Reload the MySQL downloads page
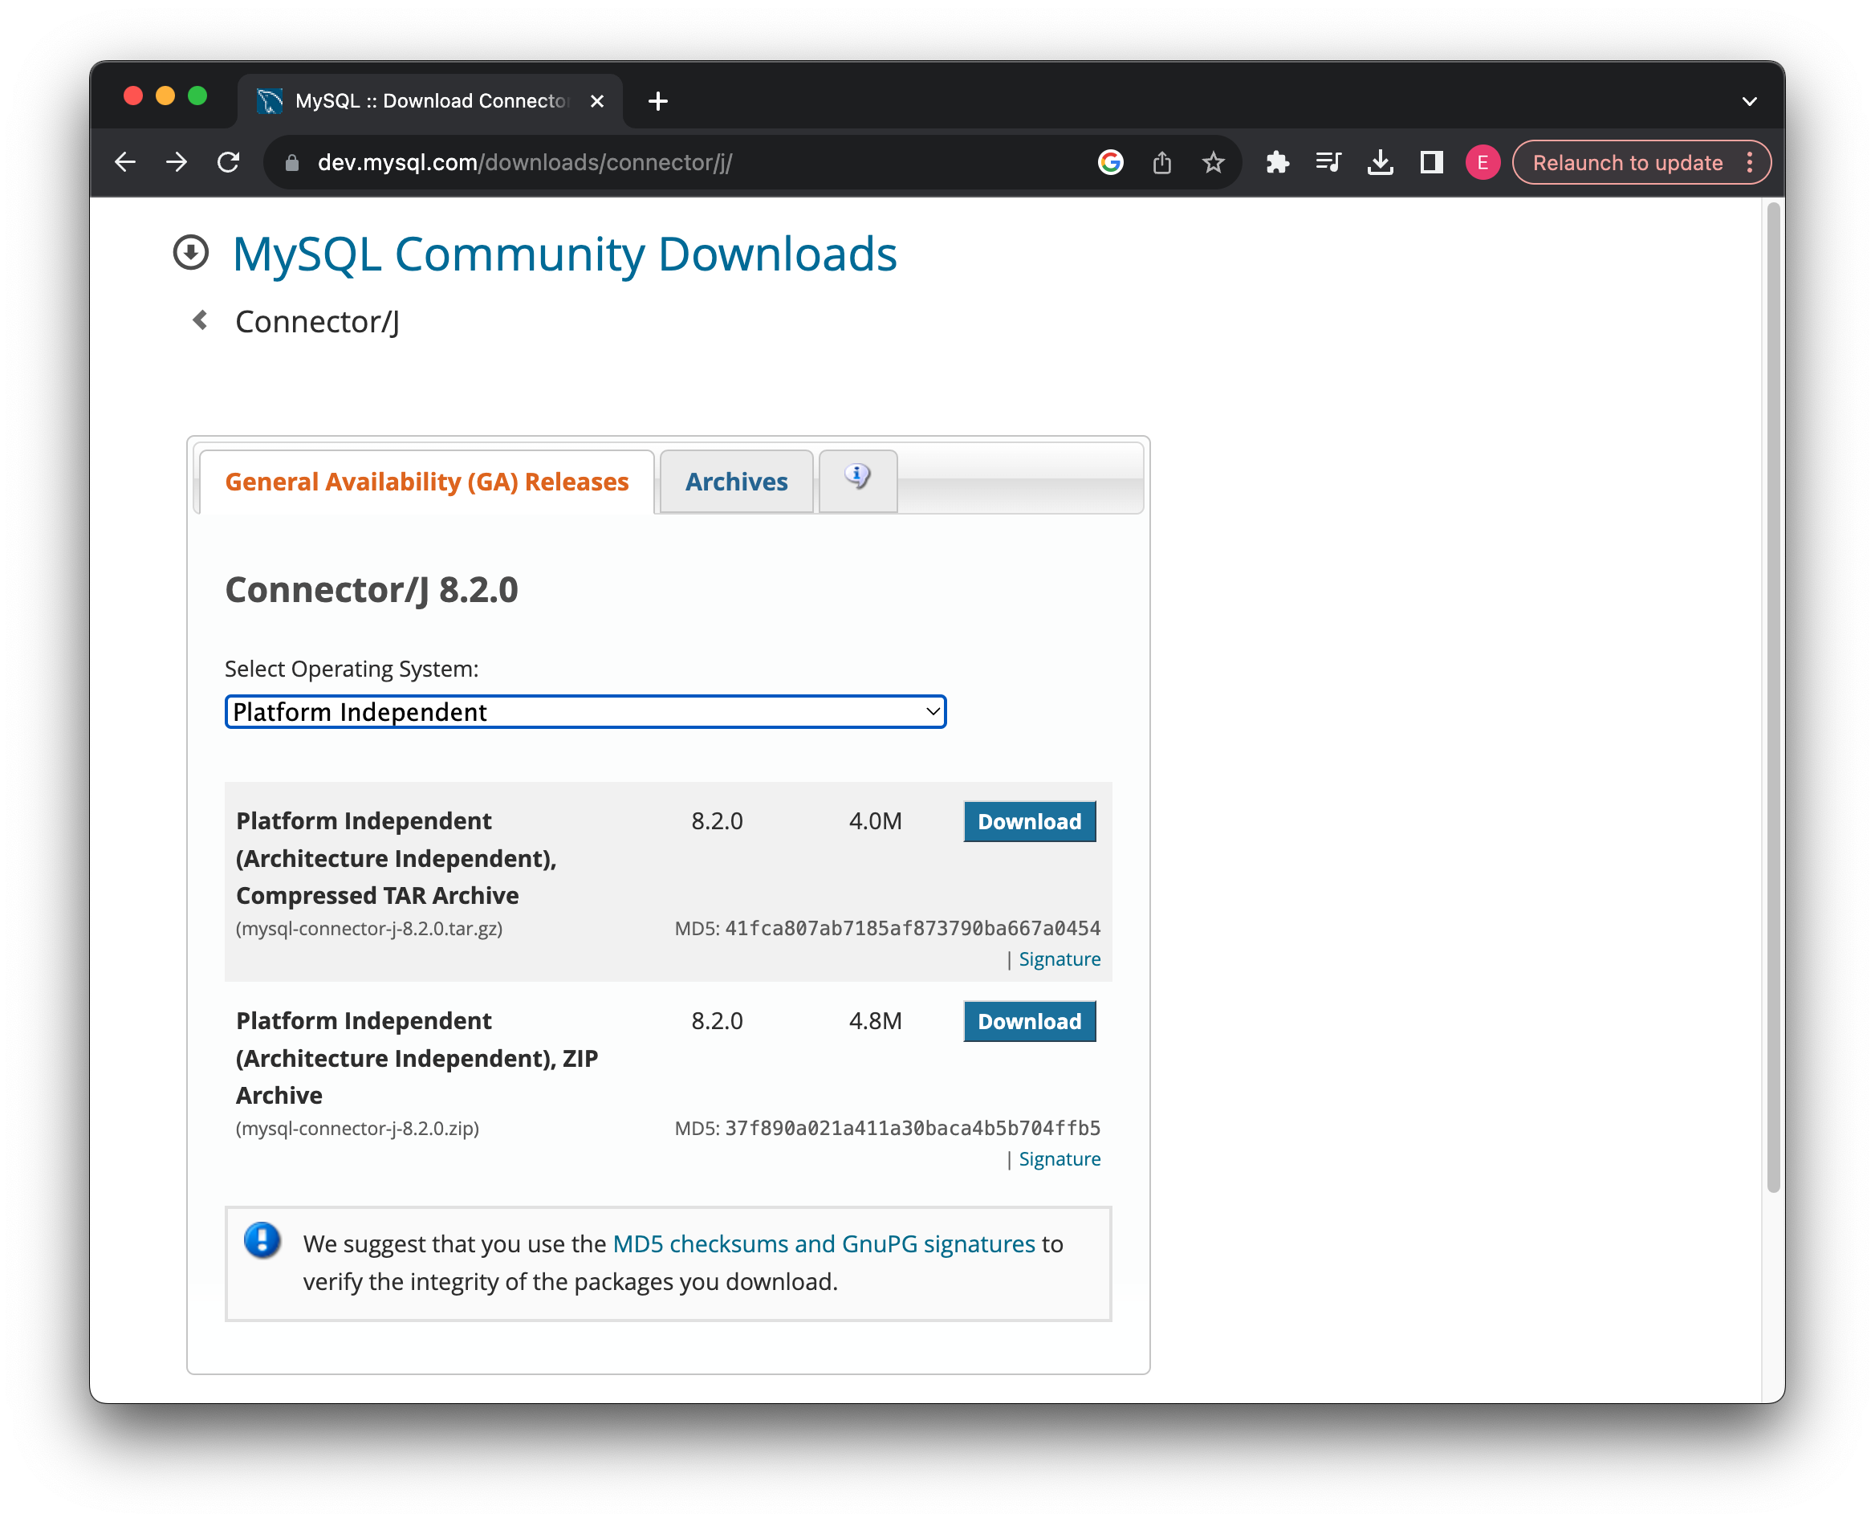This screenshot has width=1875, height=1522. [x=229, y=162]
